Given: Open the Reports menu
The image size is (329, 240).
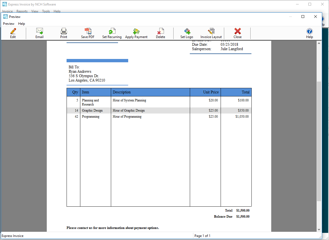Looking at the screenshot, I should tap(22, 11).
